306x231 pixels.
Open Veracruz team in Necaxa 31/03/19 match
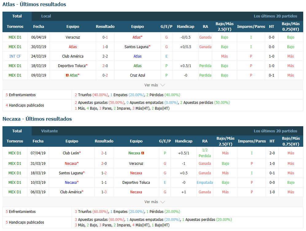point(136,163)
